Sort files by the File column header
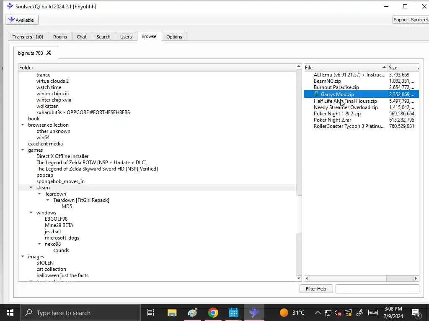This screenshot has height=321, width=429. (346, 67)
